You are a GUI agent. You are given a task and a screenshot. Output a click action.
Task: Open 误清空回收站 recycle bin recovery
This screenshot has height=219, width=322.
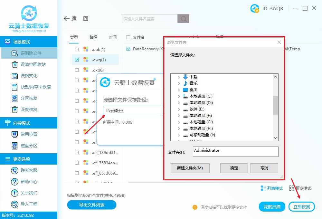point(14,64)
